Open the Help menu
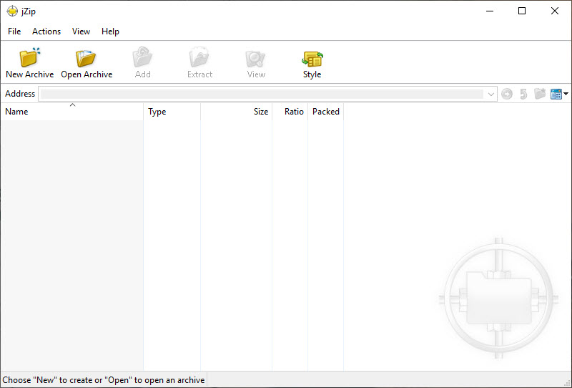The width and height of the screenshot is (572, 388). [110, 31]
